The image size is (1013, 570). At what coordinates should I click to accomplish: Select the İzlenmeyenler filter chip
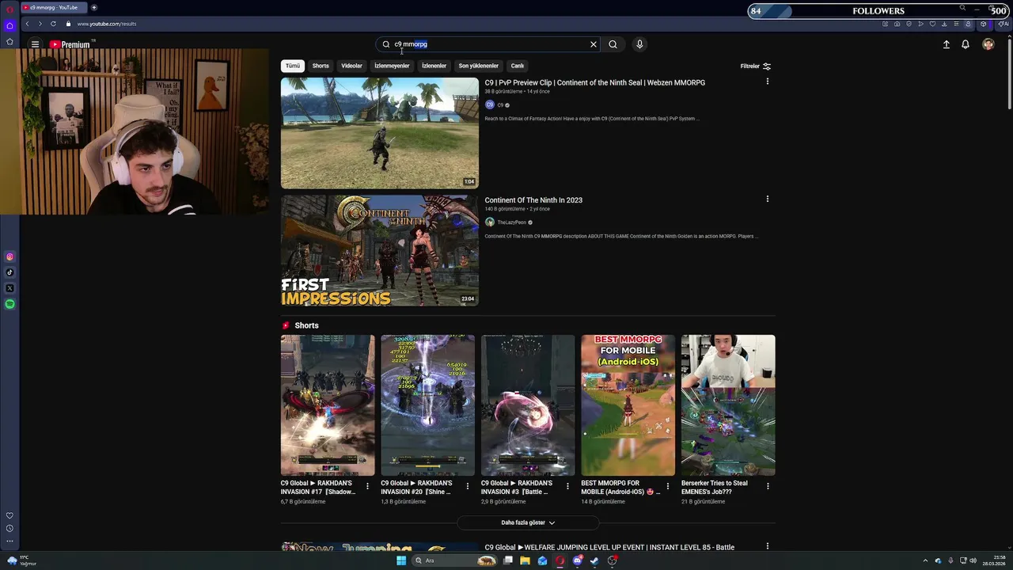(392, 66)
